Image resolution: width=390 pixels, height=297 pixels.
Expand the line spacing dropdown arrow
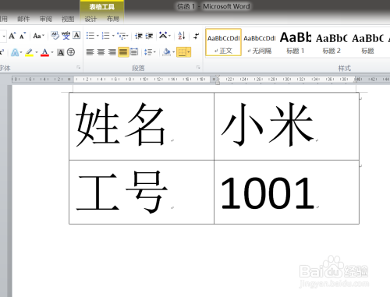[154, 52]
